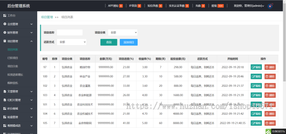This screenshot has width=286, height=134.
Task: Open 实名认证条数 in the top bar
Action: [179, 6]
